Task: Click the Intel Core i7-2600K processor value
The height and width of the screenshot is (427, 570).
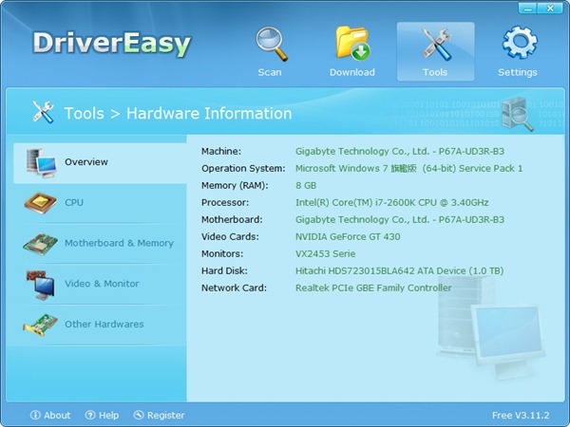Action: 391,203
